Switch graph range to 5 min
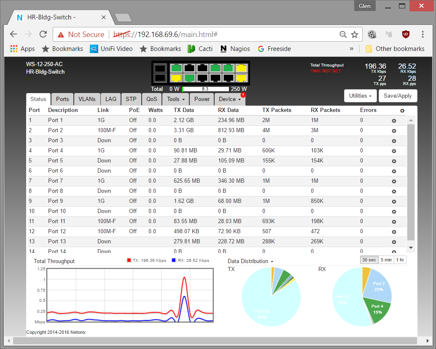The width and height of the screenshot is (436, 349). (386, 260)
